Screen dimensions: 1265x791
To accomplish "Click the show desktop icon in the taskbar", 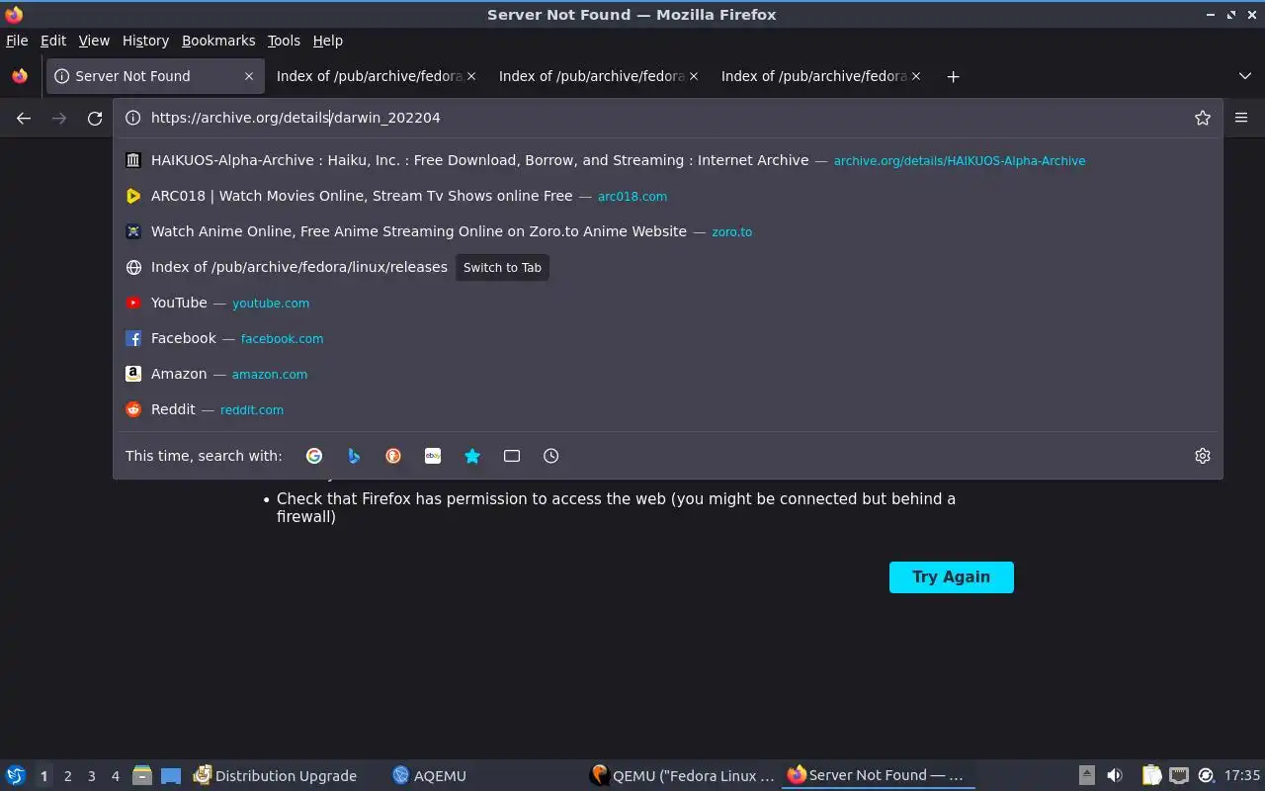I will (x=171, y=776).
